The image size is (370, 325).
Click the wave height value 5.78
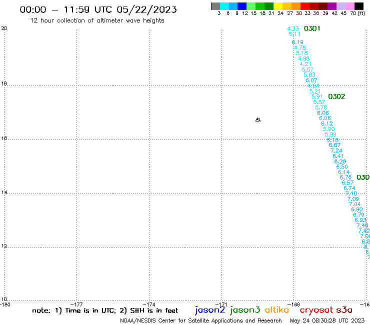point(321,107)
